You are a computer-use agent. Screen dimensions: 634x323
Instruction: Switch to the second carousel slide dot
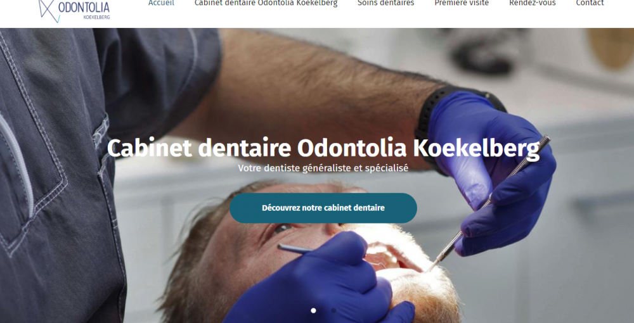(x=333, y=310)
